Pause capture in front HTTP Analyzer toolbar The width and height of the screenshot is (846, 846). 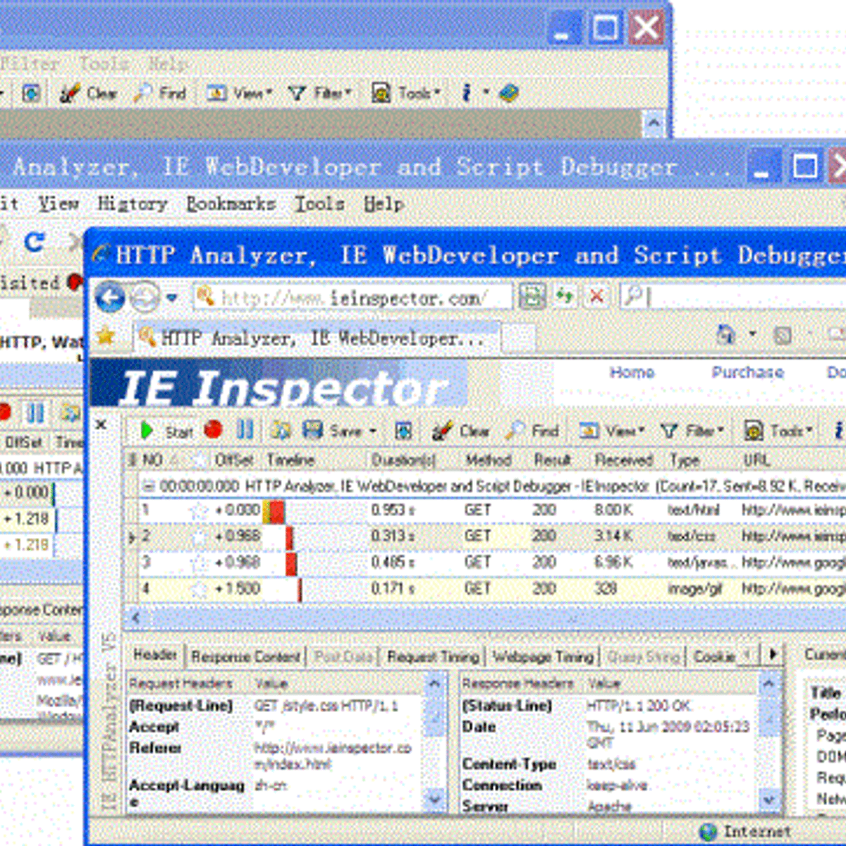pos(245,430)
